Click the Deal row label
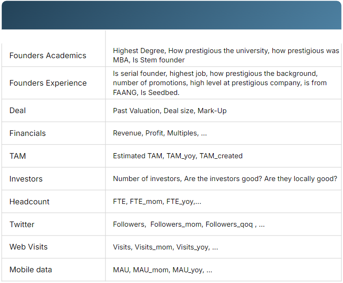Screen dimensions: 343x283 click(x=18, y=110)
